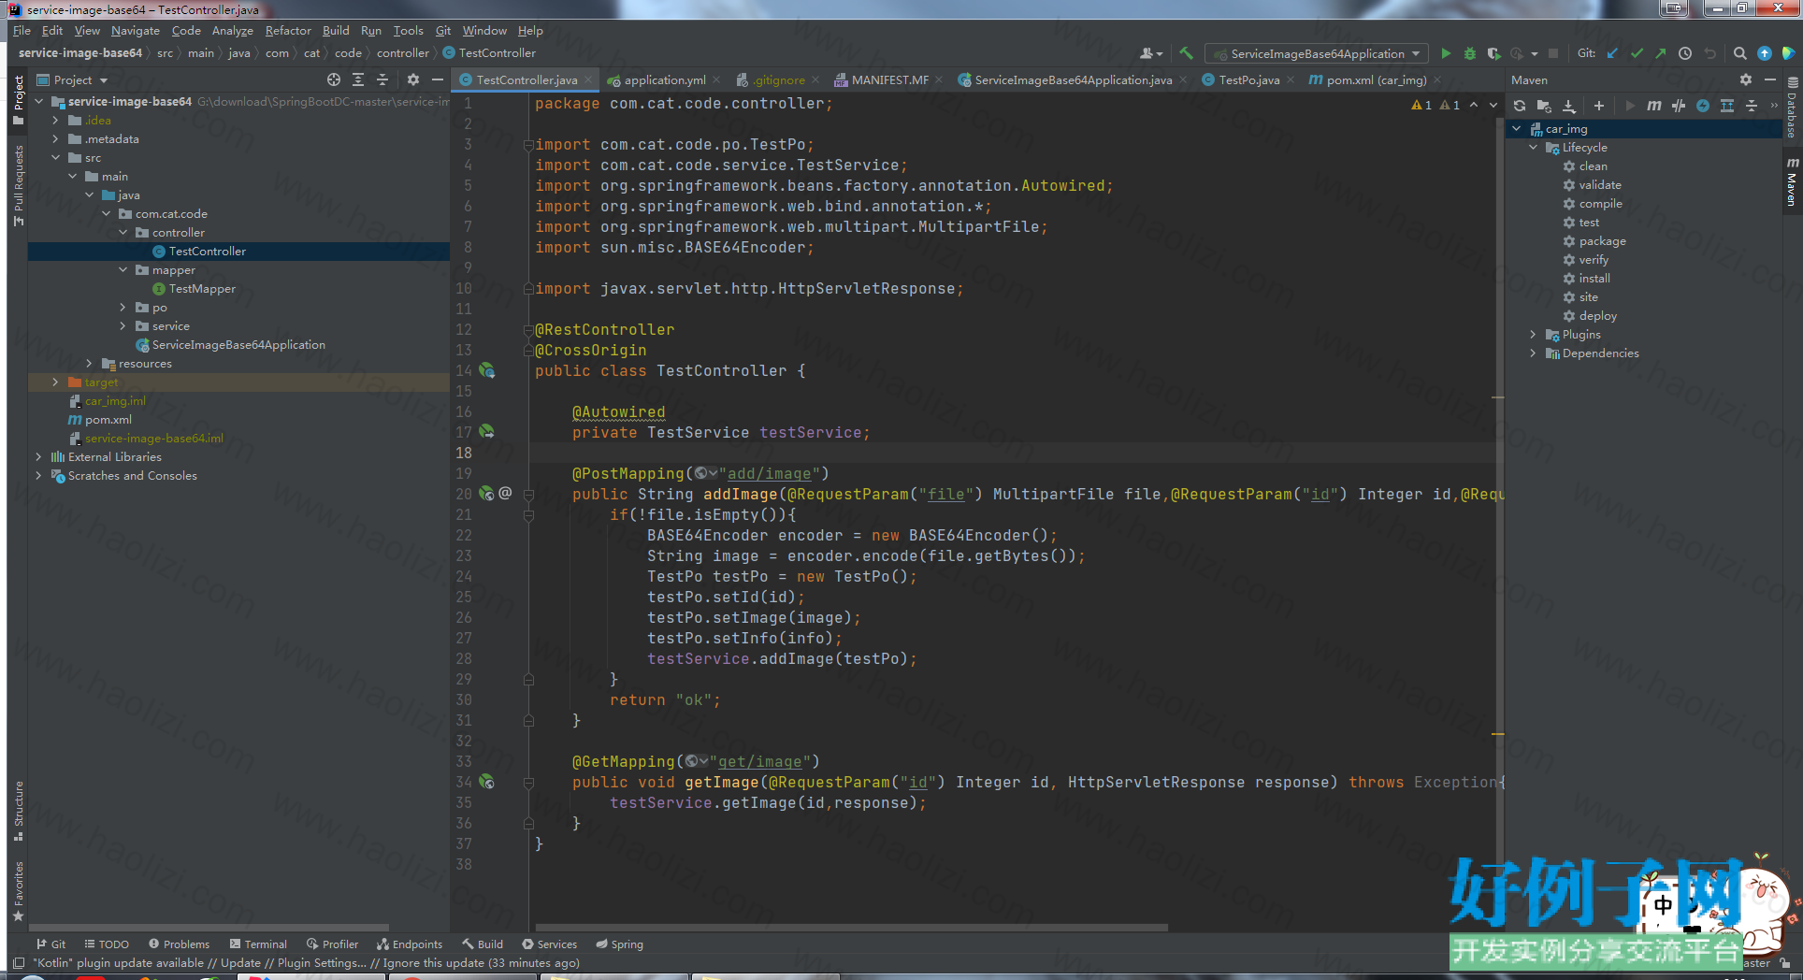This screenshot has width=1803, height=980.
Task: Switch to pom.xml (car_img) editor tab
Action: pos(1376,79)
